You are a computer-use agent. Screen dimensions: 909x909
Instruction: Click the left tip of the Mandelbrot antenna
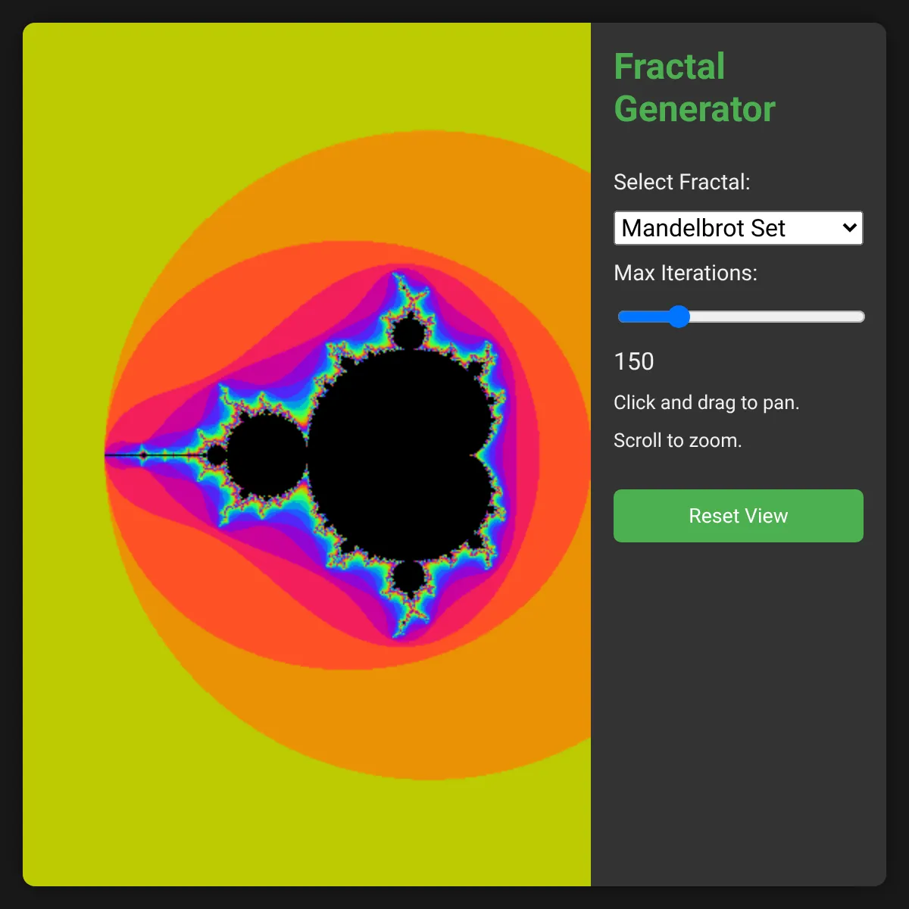click(x=108, y=454)
